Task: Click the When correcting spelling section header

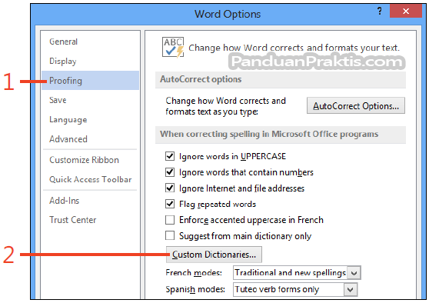Action: [x=281, y=134]
